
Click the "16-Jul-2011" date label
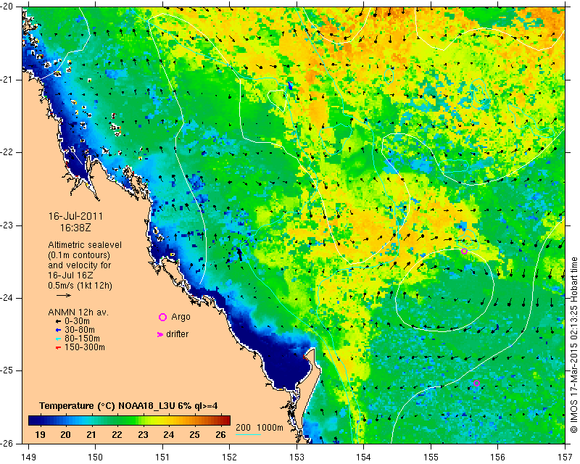[75, 216]
